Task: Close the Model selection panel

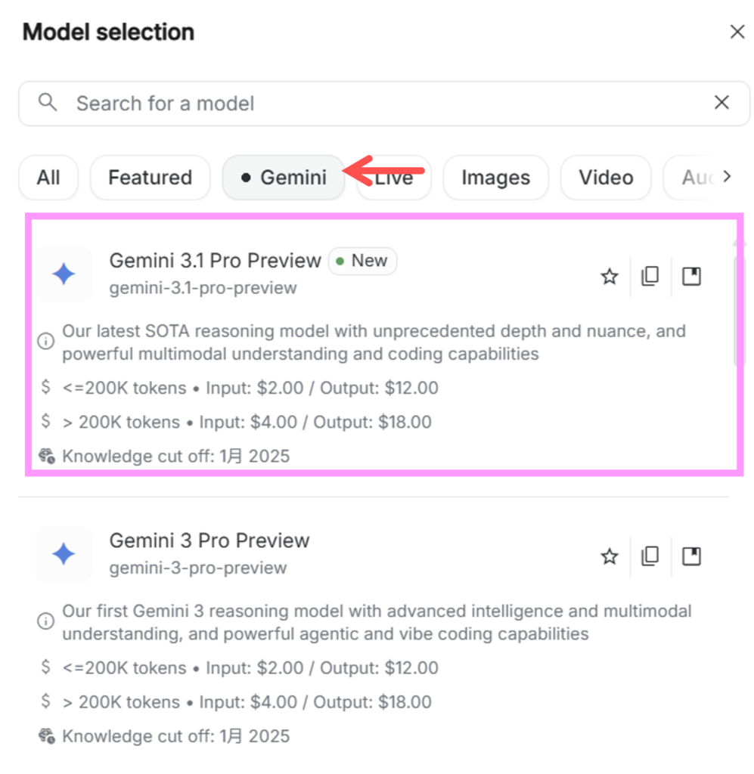Action: click(737, 32)
